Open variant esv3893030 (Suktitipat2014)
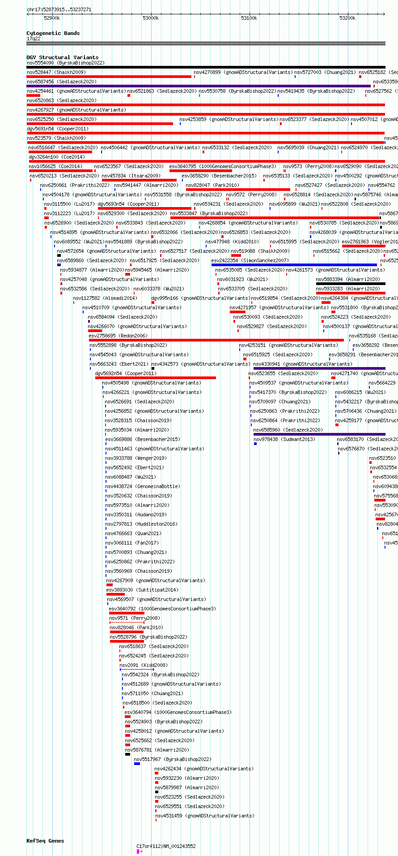The width and height of the screenshot is (398, 856). pyautogui.click(x=142, y=590)
